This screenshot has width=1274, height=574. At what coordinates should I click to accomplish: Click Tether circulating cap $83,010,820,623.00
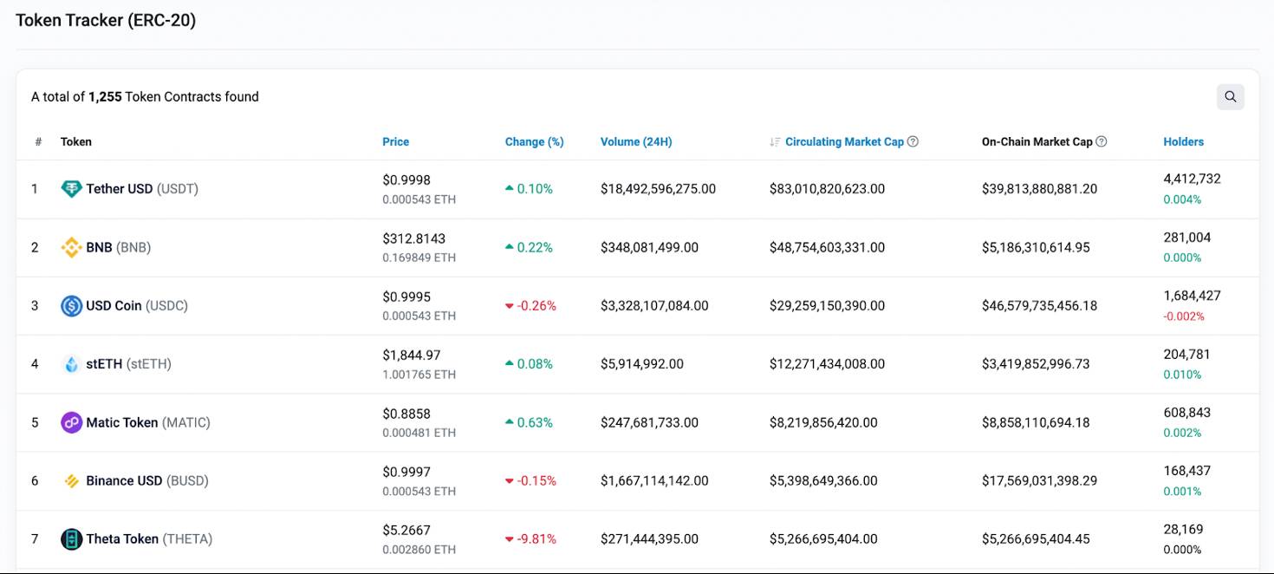click(828, 189)
